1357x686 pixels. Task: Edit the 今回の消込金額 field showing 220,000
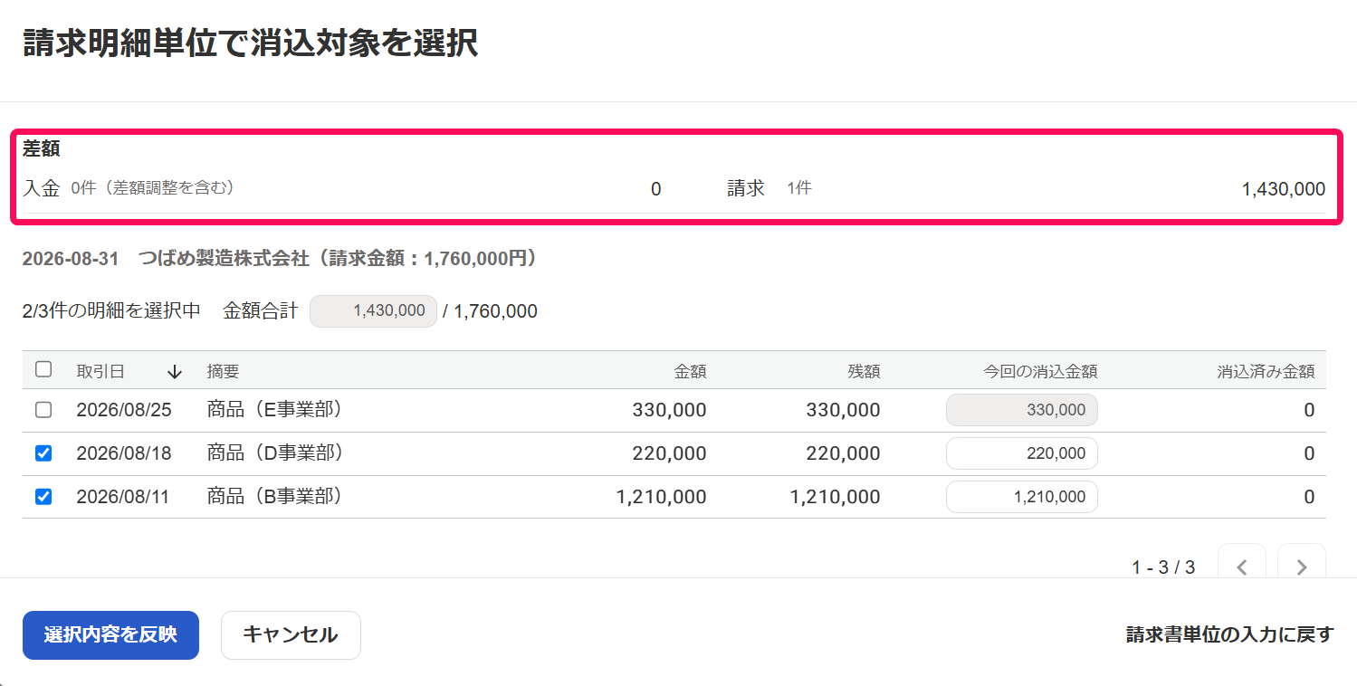pyautogui.click(x=1022, y=453)
